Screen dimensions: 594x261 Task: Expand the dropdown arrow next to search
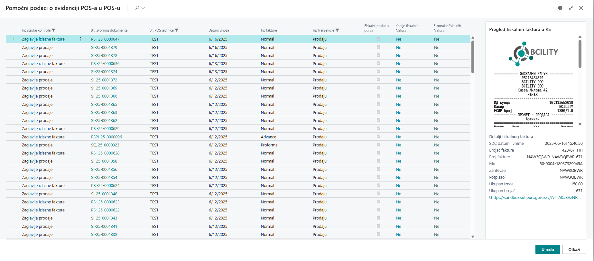tap(143, 8)
